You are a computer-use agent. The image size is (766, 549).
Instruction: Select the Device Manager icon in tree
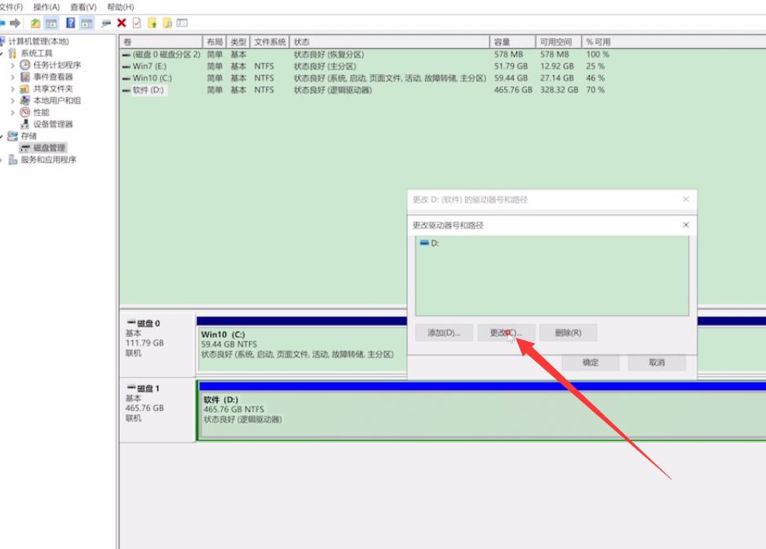click(x=25, y=124)
